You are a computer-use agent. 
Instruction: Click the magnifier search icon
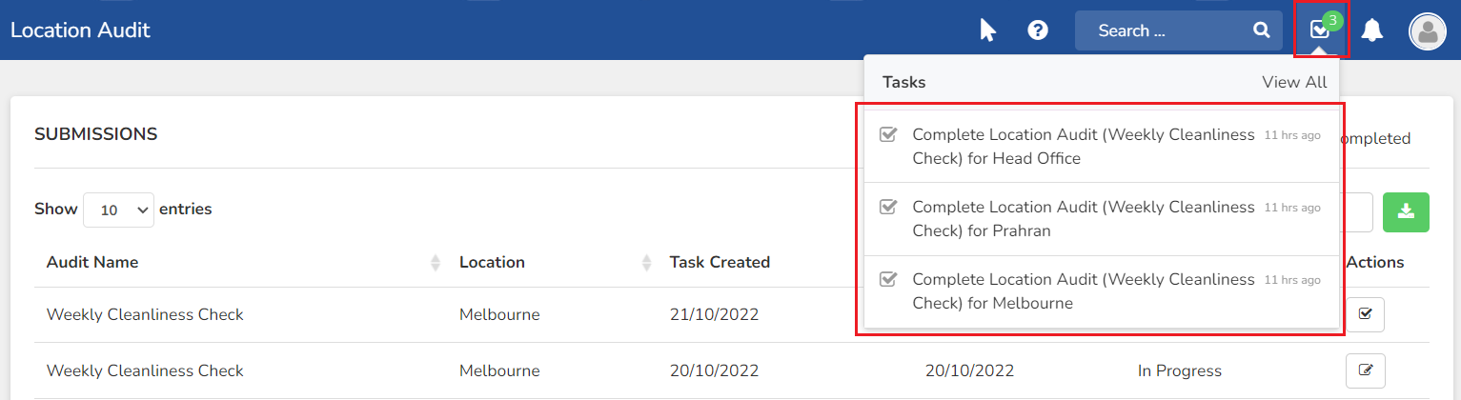click(1262, 30)
